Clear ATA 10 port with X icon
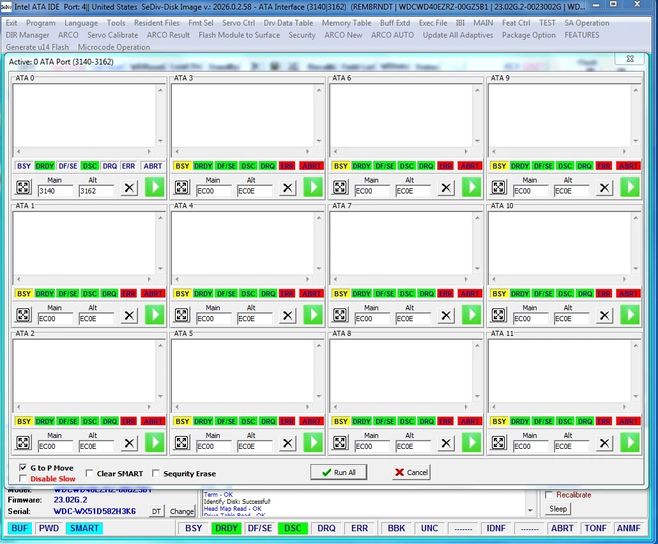 coord(604,315)
